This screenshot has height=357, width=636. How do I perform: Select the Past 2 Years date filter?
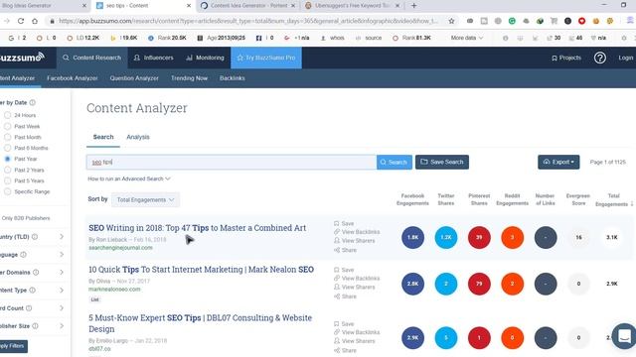click(7, 170)
